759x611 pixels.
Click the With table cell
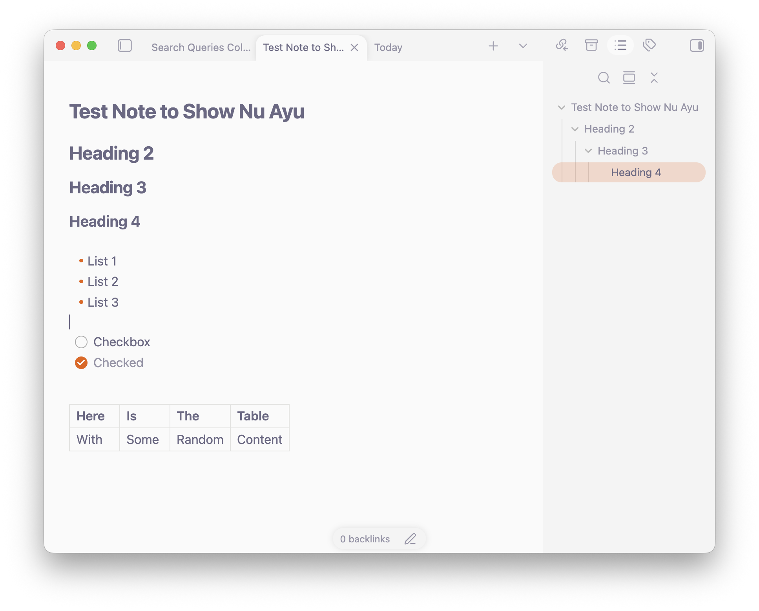point(95,440)
